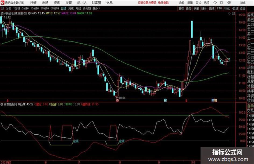Switch to the 月线 monthly tab
The width and height of the screenshot is (254, 164).
pos(78,8)
